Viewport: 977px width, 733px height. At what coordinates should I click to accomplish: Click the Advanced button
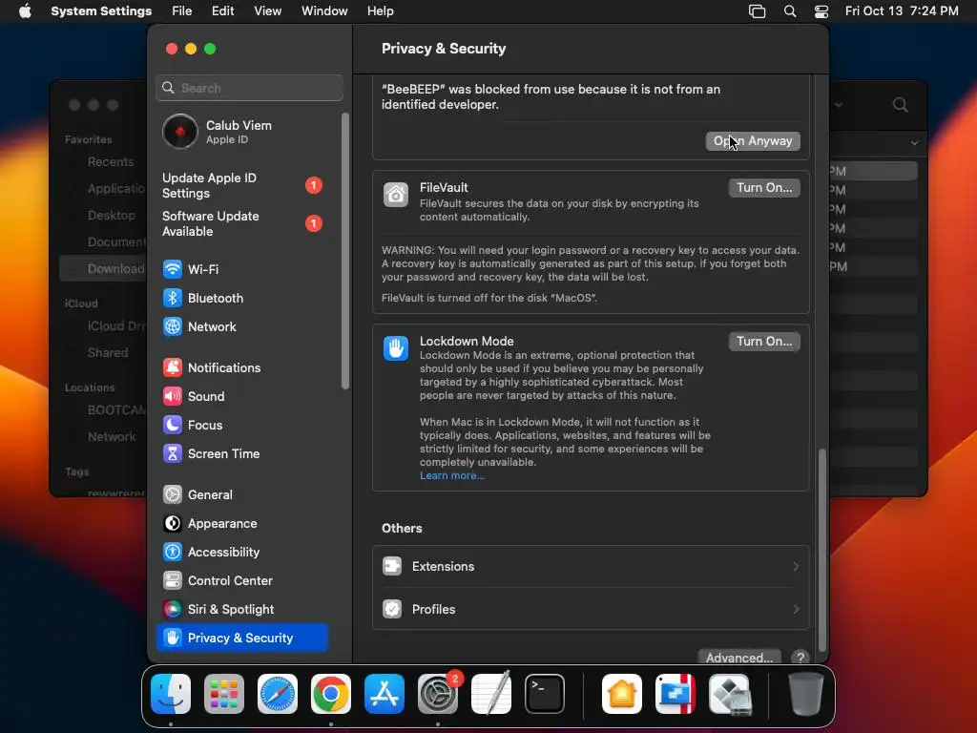point(739,657)
